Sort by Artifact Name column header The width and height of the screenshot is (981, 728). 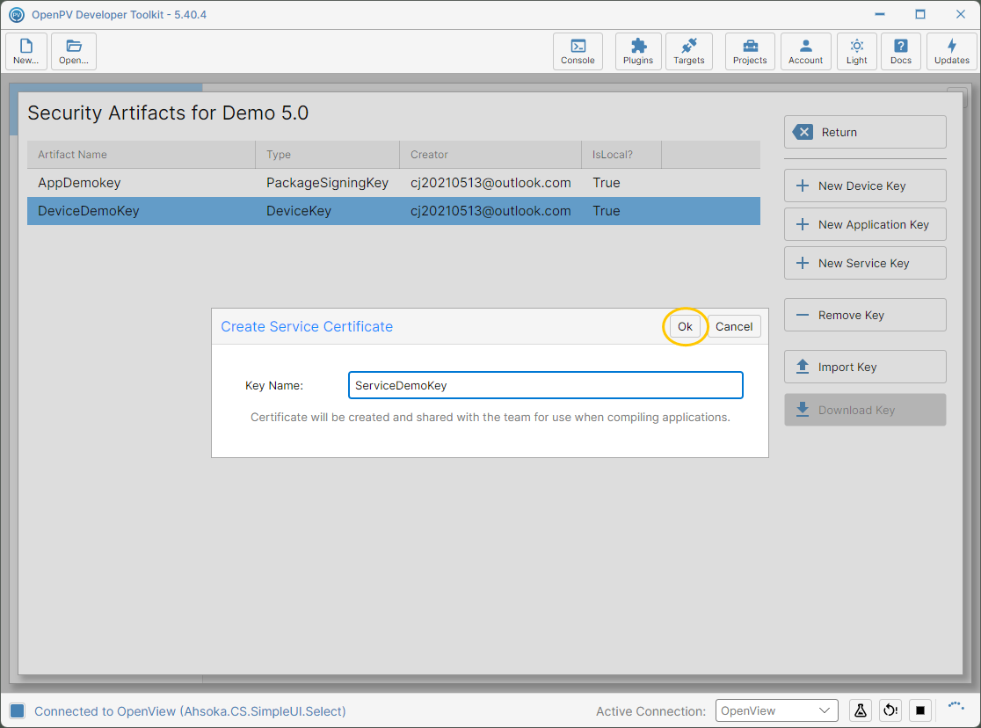tap(142, 155)
